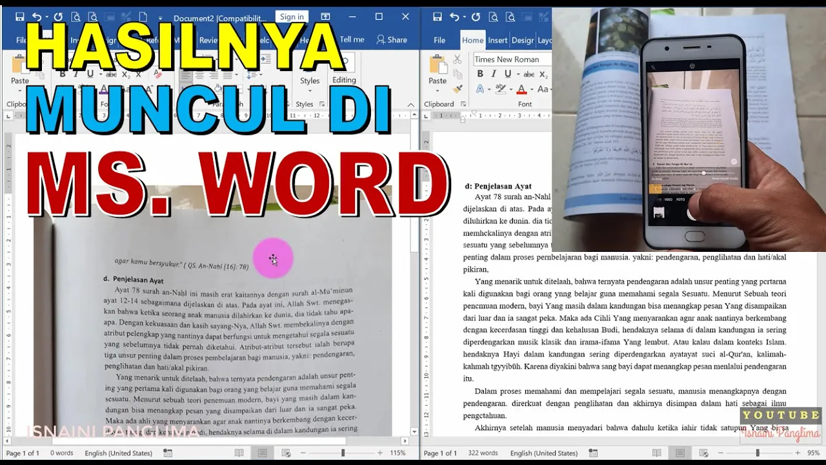Screen dimensions: 826x465
Task: Click 115% zoom level in left status bar
Action: [398, 453]
